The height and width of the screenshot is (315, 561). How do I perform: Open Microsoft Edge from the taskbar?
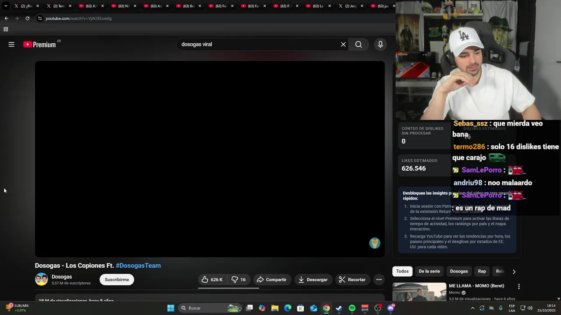[288, 308]
